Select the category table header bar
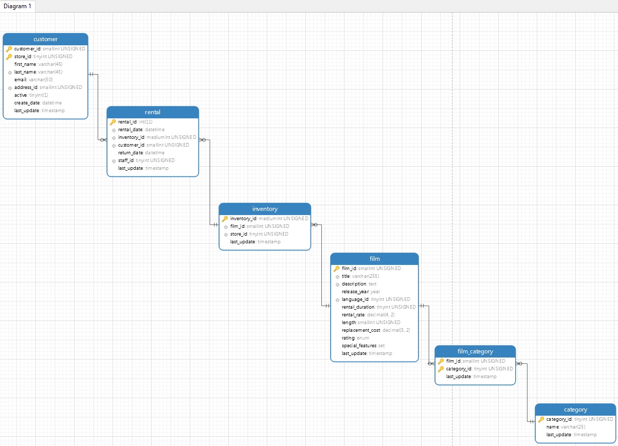Screen dimensions: 618x446 (575, 409)
